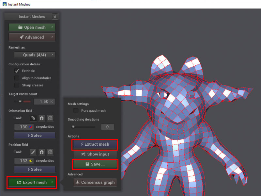The image size is (261, 196).
Task: Enable Align to boundaries
Action: tap(17, 78)
